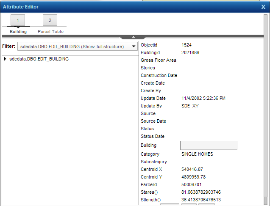270x206 pixels.
Task: Close the Attribute Editor window
Action: 263,7
